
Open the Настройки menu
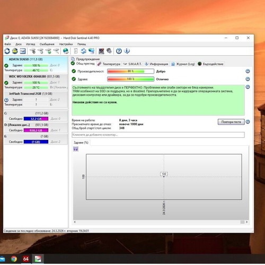click(x=66, y=44)
